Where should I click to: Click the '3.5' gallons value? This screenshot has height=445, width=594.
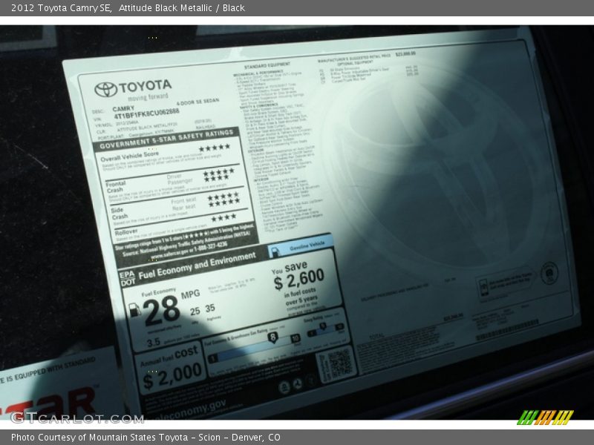154,343
